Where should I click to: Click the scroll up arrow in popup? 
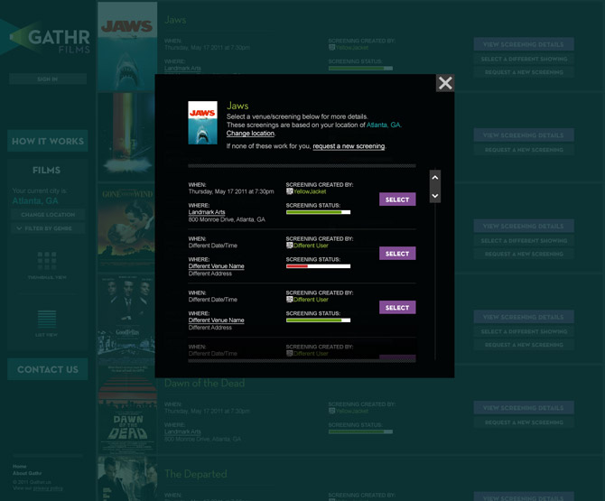click(435, 178)
